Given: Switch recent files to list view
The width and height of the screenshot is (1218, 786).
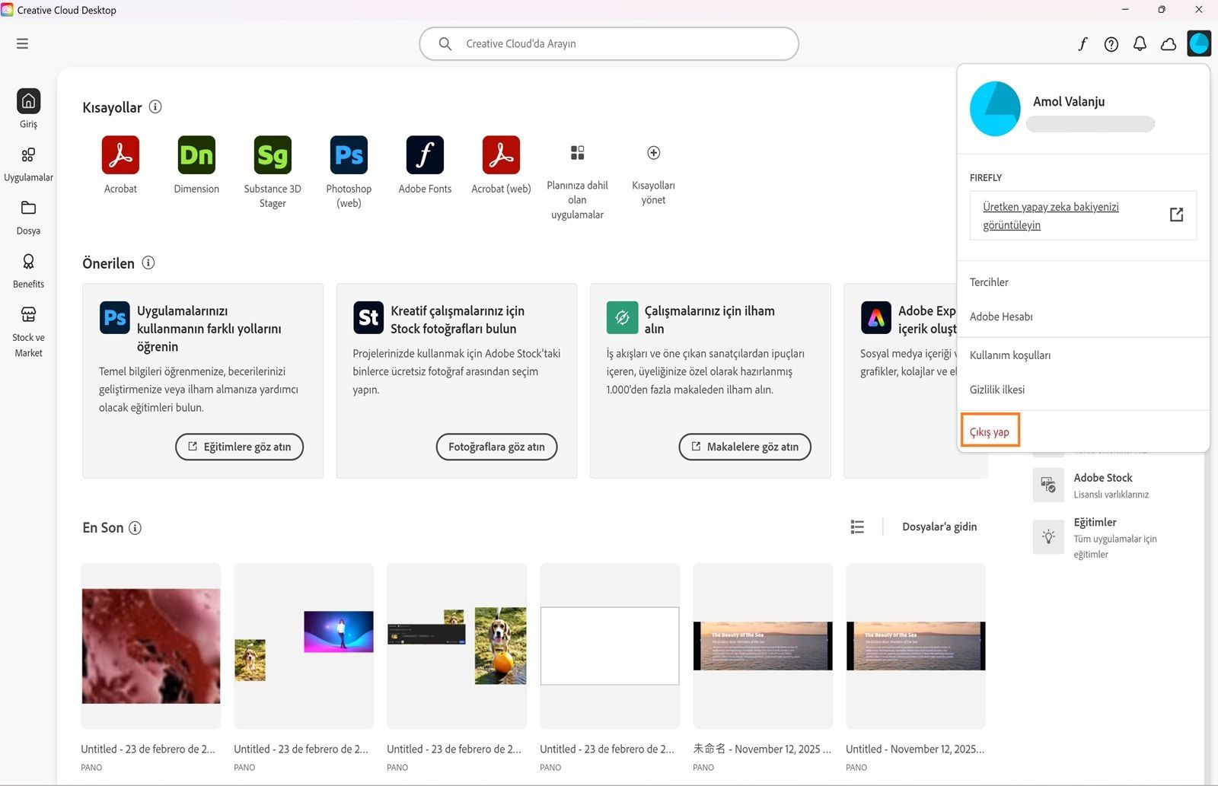Looking at the screenshot, I should point(857,527).
